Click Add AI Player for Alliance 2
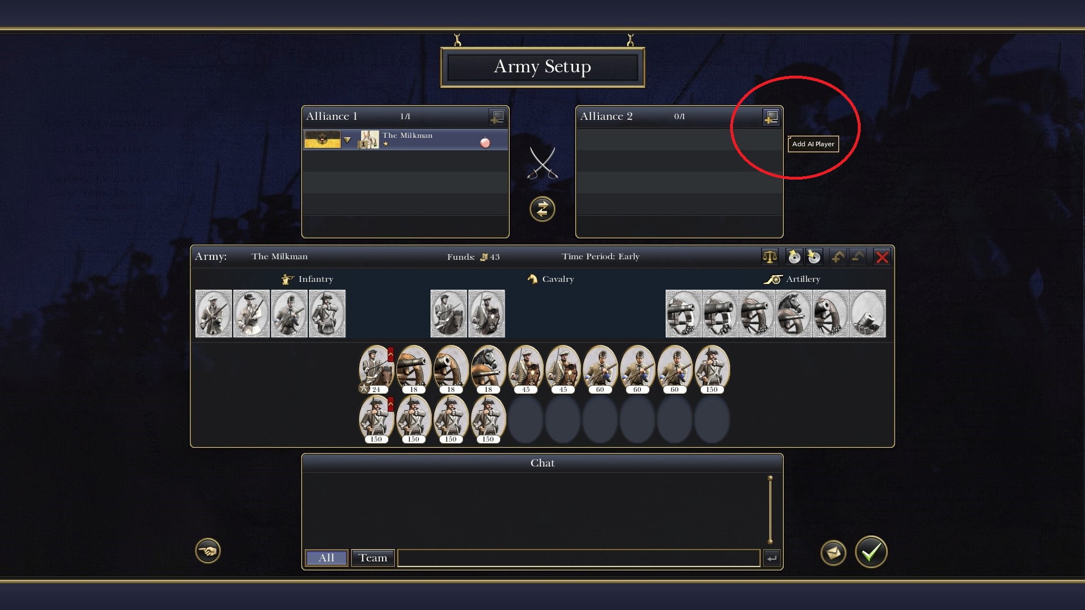 [771, 117]
